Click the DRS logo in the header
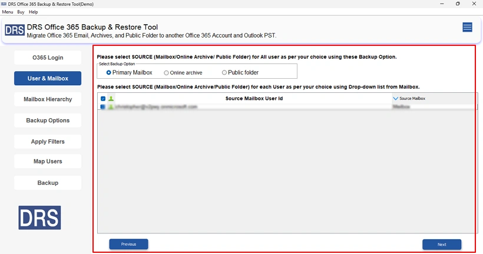483x254 pixels. click(x=15, y=31)
